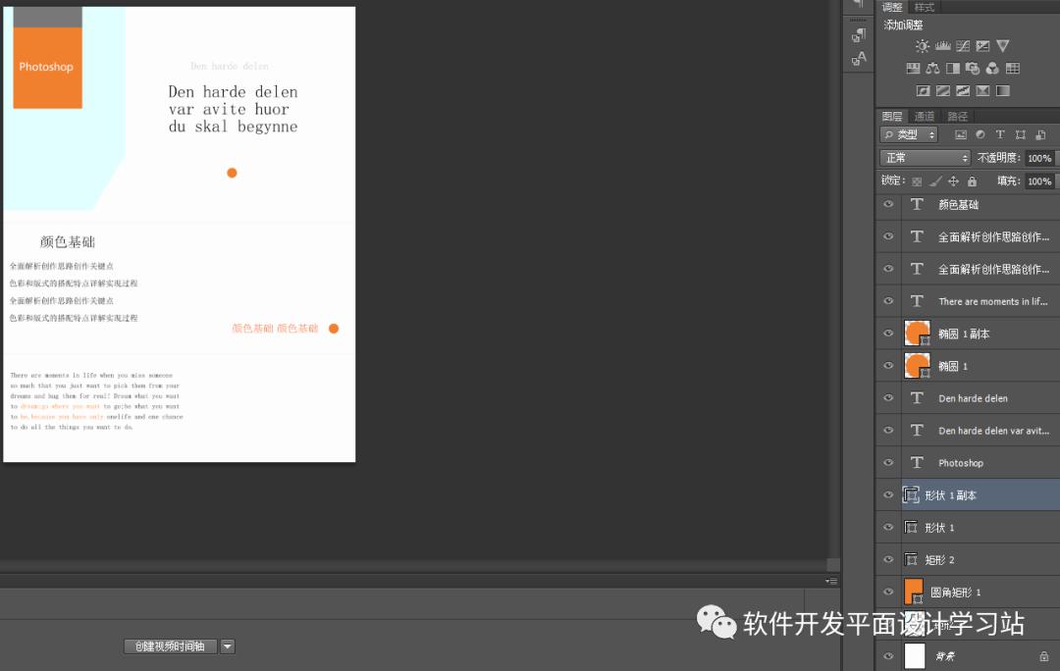The width and height of the screenshot is (1060, 671).
Task: Switch to the 通道 channels tab
Action: (x=924, y=115)
